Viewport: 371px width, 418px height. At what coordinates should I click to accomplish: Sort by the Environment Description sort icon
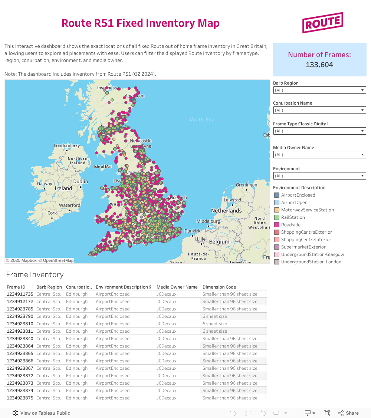pyautogui.click(x=150, y=287)
